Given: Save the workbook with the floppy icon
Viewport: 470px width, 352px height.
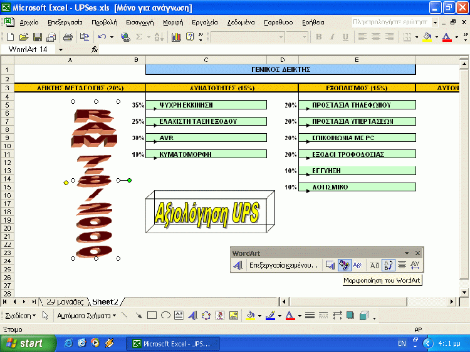Looking at the screenshot, I should (x=38, y=37).
